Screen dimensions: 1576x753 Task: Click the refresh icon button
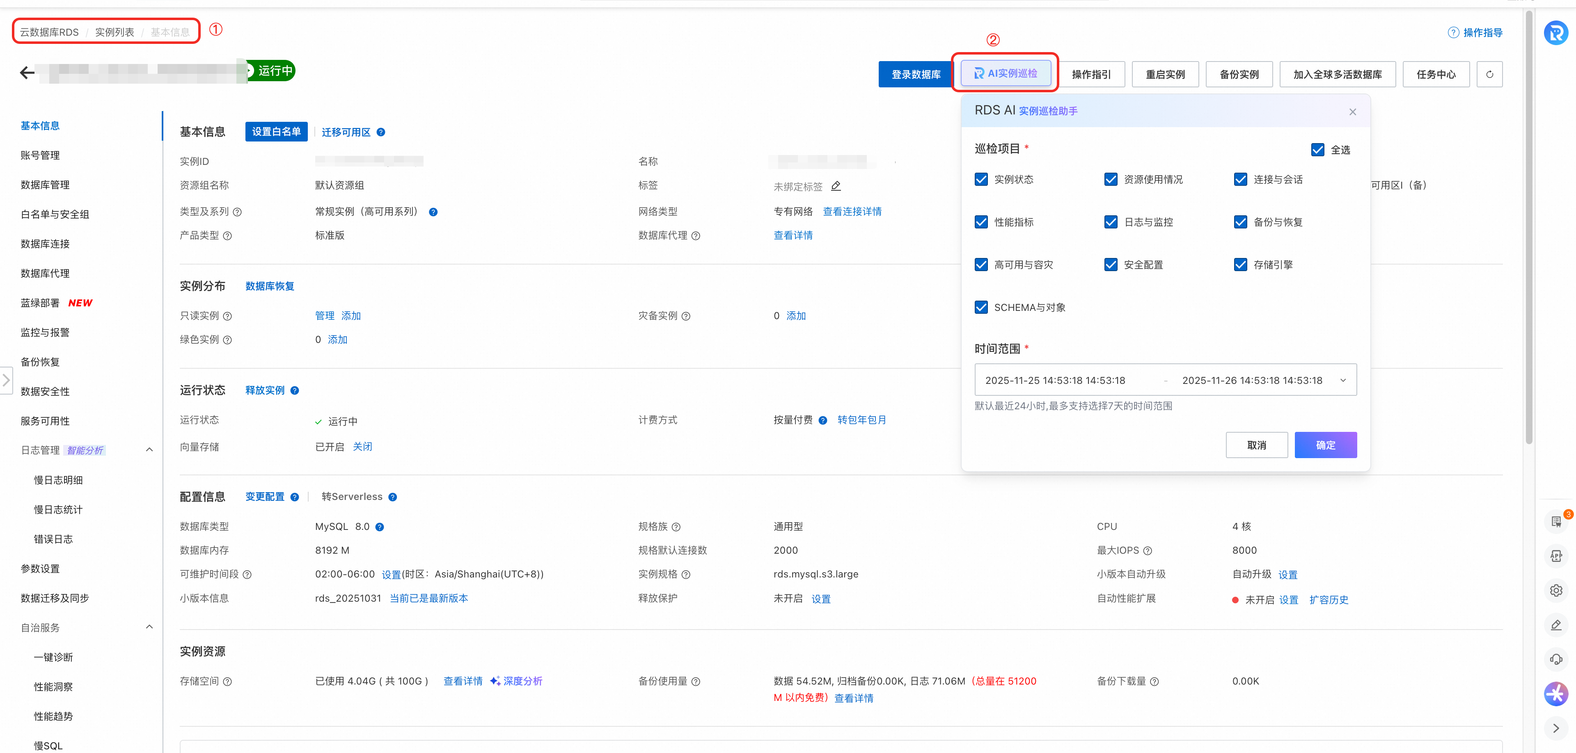pos(1489,74)
